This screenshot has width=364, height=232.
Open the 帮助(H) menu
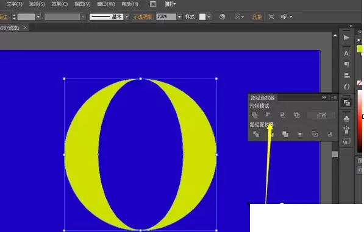(x=130, y=4)
